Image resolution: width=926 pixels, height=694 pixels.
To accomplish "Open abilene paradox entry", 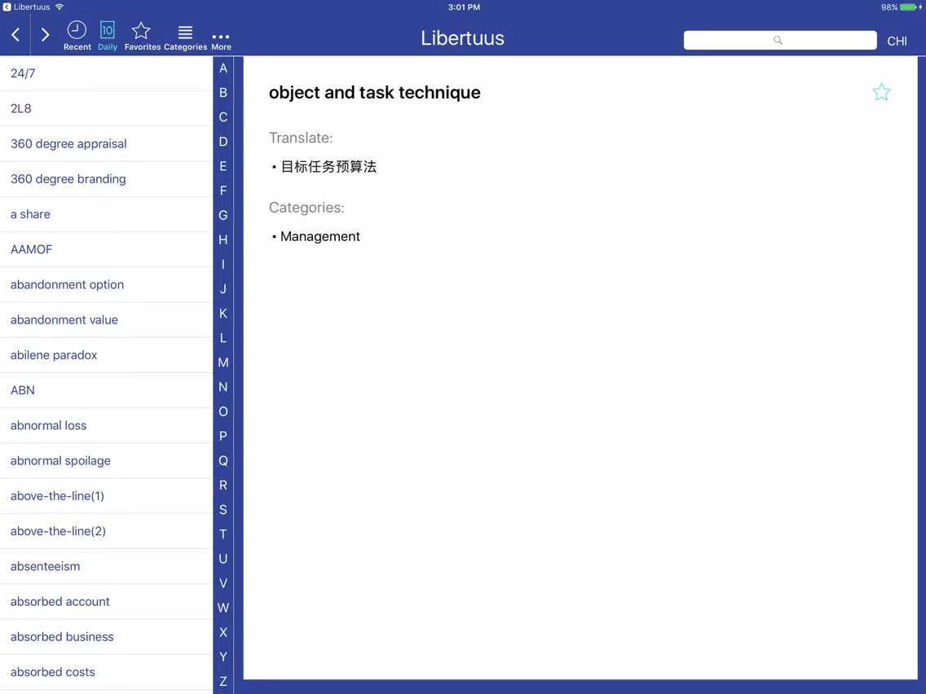I will pos(106,355).
